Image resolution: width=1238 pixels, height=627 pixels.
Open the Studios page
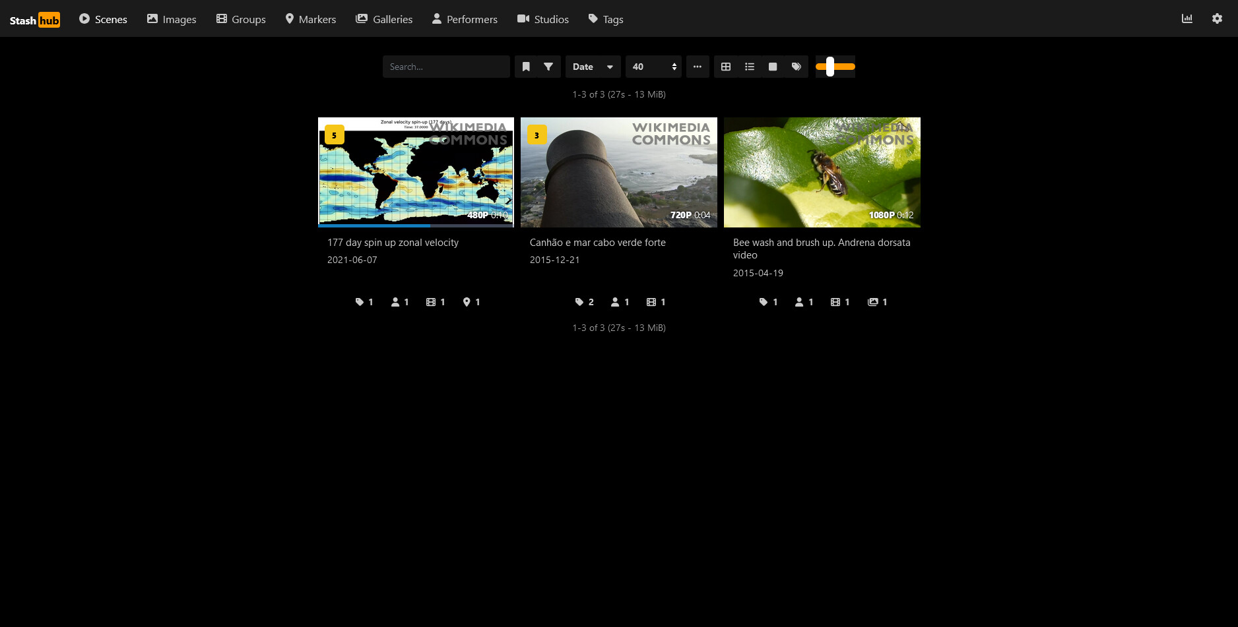coord(543,19)
